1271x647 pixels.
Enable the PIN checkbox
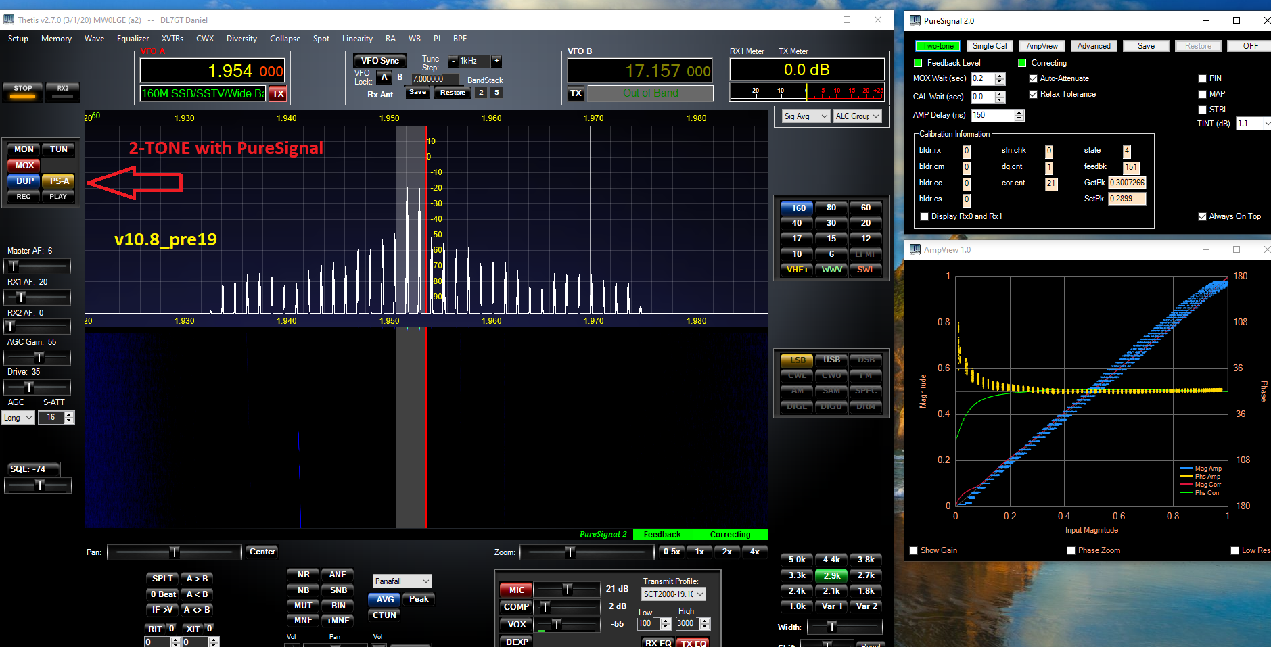pyautogui.click(x=1210, y=78)
